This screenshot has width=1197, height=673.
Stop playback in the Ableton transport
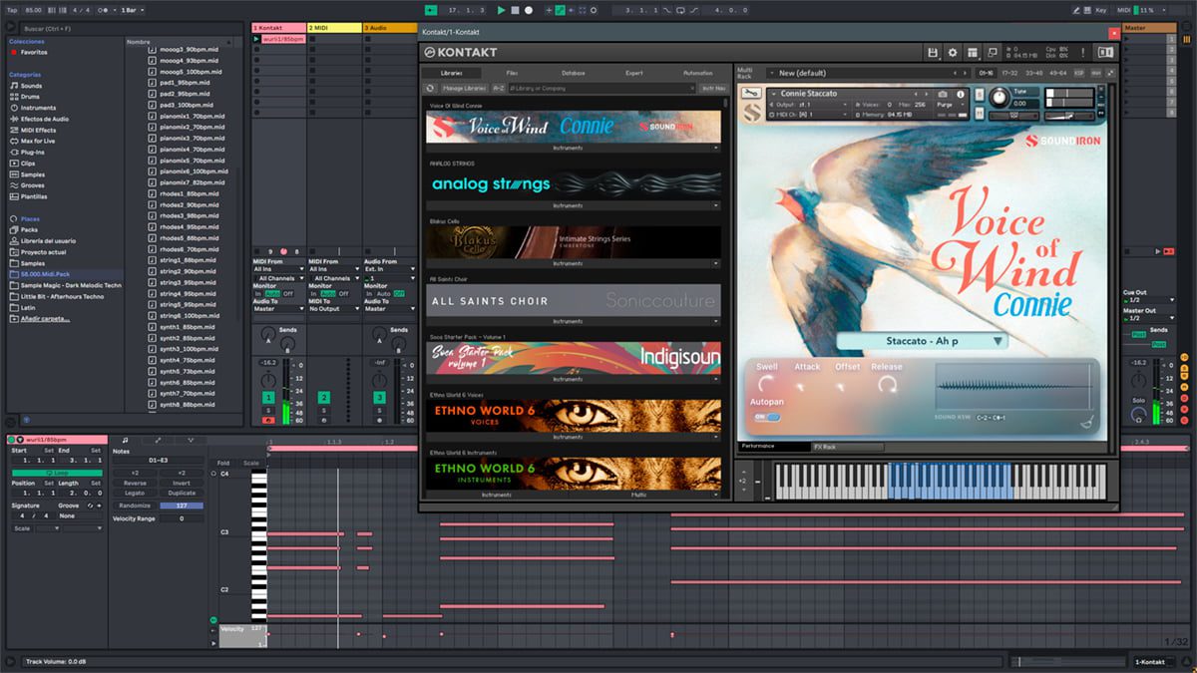[515, 10]
